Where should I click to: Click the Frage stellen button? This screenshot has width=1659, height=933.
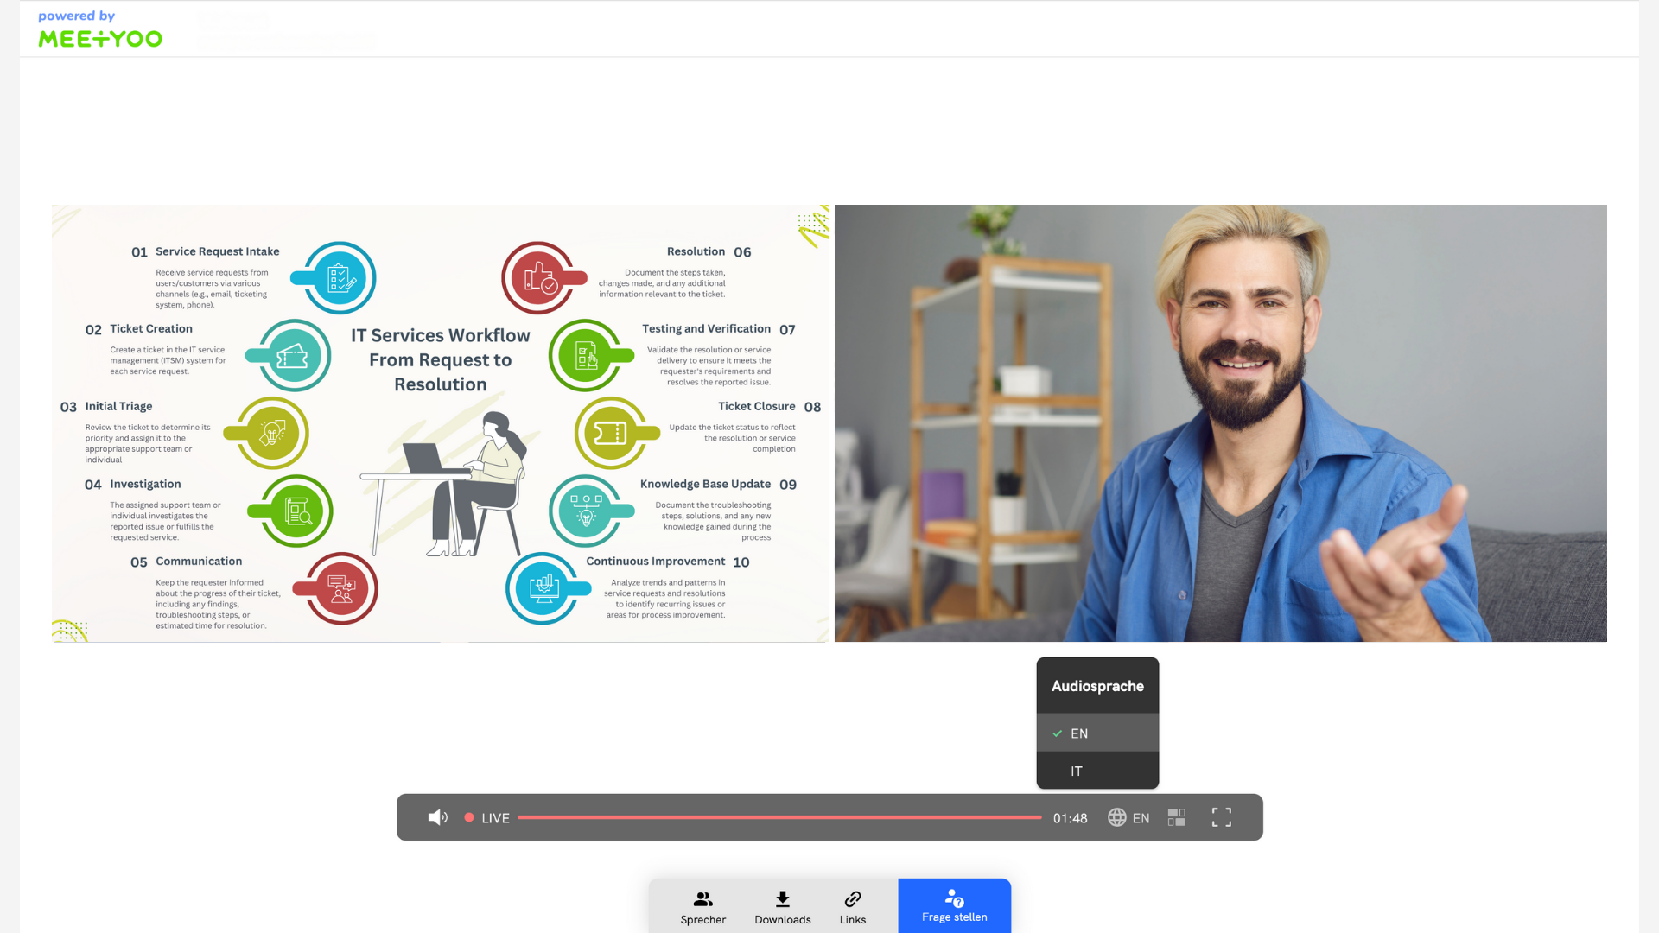(x=954, y=907)
